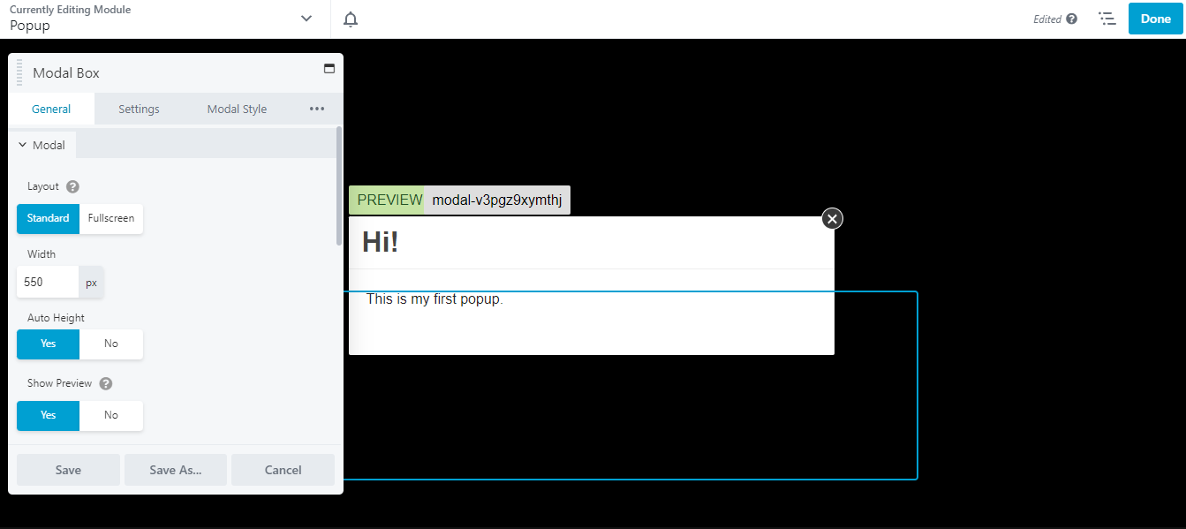Switch to the General tab
The image size is (1186, 529).
tap(51, 109)
